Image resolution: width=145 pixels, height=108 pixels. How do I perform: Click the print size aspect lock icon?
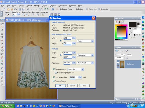pyautogui.click(x=61, y=55)
